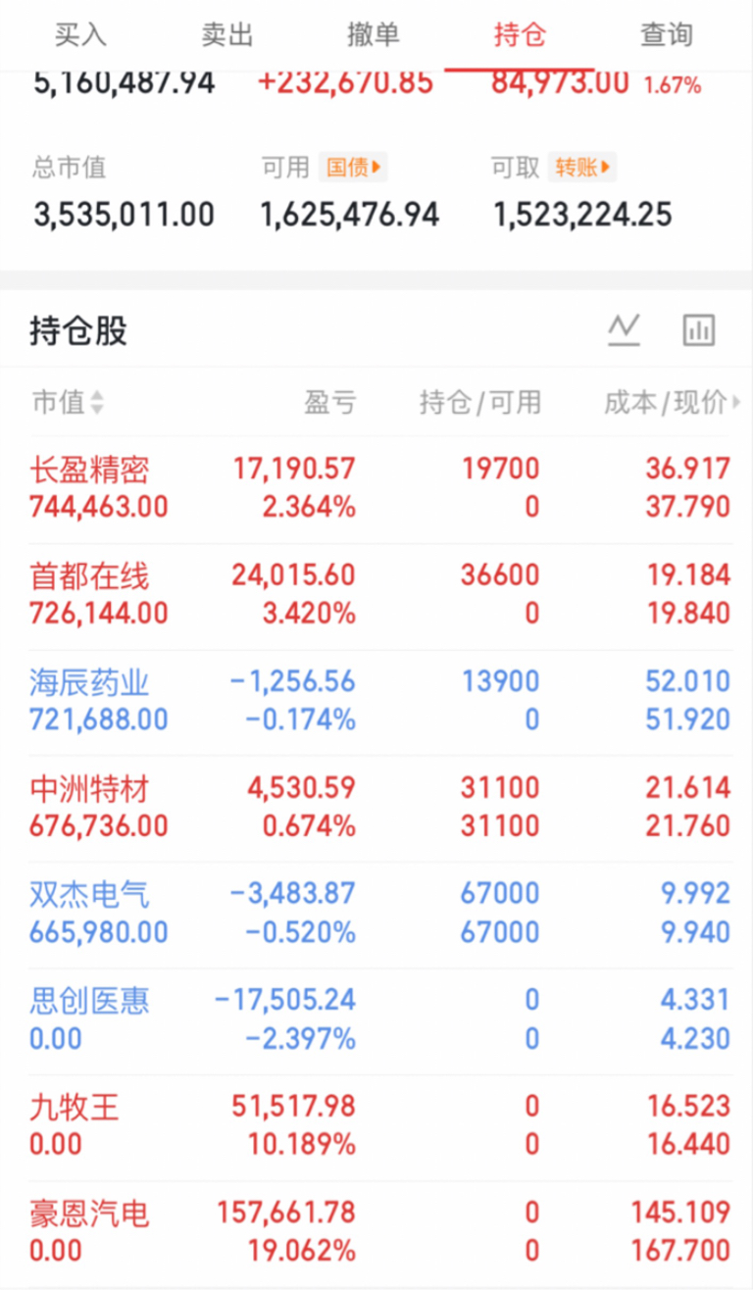This screenshot has height=1290, width=753.
Task: Tap the 转账 transfer button
Action: [582, 168]
